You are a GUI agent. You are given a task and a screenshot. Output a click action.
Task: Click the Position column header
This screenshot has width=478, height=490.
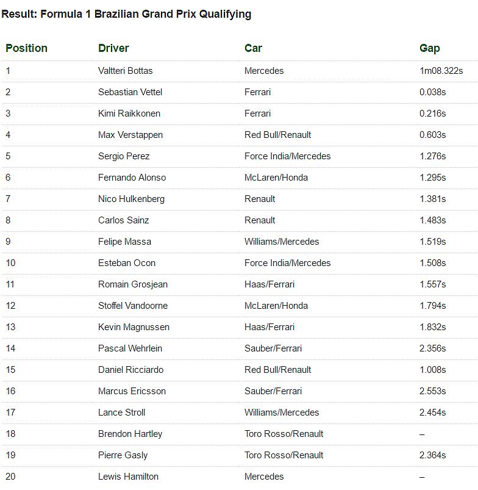[x=26, y=48]
